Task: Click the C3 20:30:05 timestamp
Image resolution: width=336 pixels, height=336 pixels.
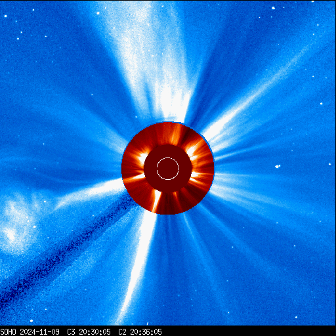Action: click(x=89, y=332)
